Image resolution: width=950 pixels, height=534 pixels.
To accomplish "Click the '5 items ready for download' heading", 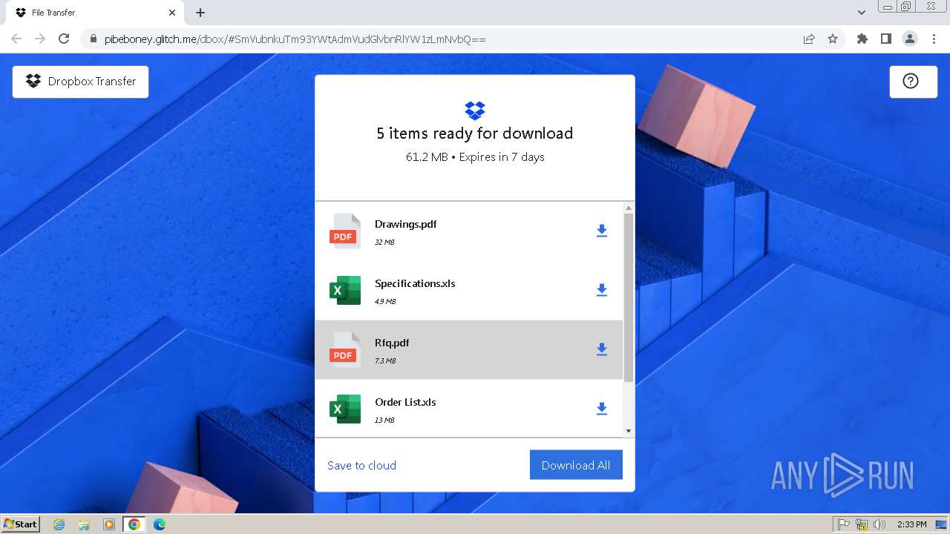I will (x=475, y=133).
